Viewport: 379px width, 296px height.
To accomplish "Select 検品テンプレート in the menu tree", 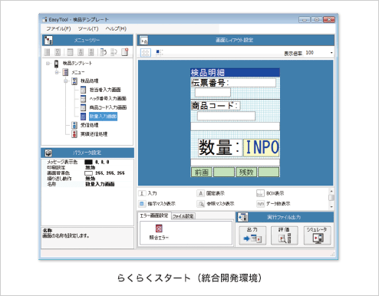I will [x=77, y=63].
